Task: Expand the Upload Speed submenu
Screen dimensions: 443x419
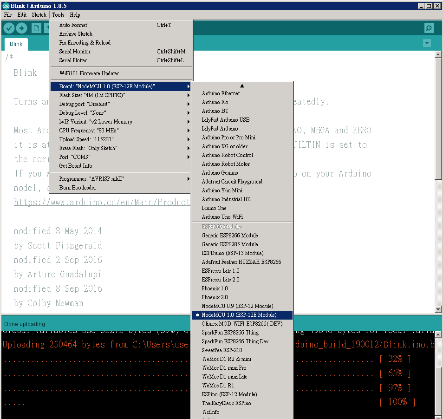Action: pyautogui.click(x=121, y=139)
